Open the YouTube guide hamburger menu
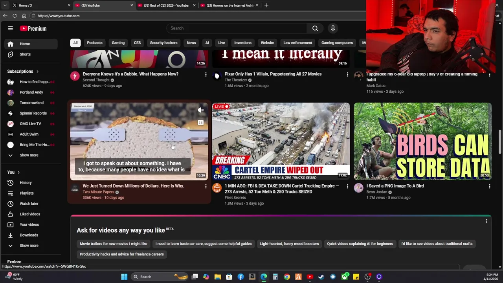The image size is (503, 283). pos(11,28)
